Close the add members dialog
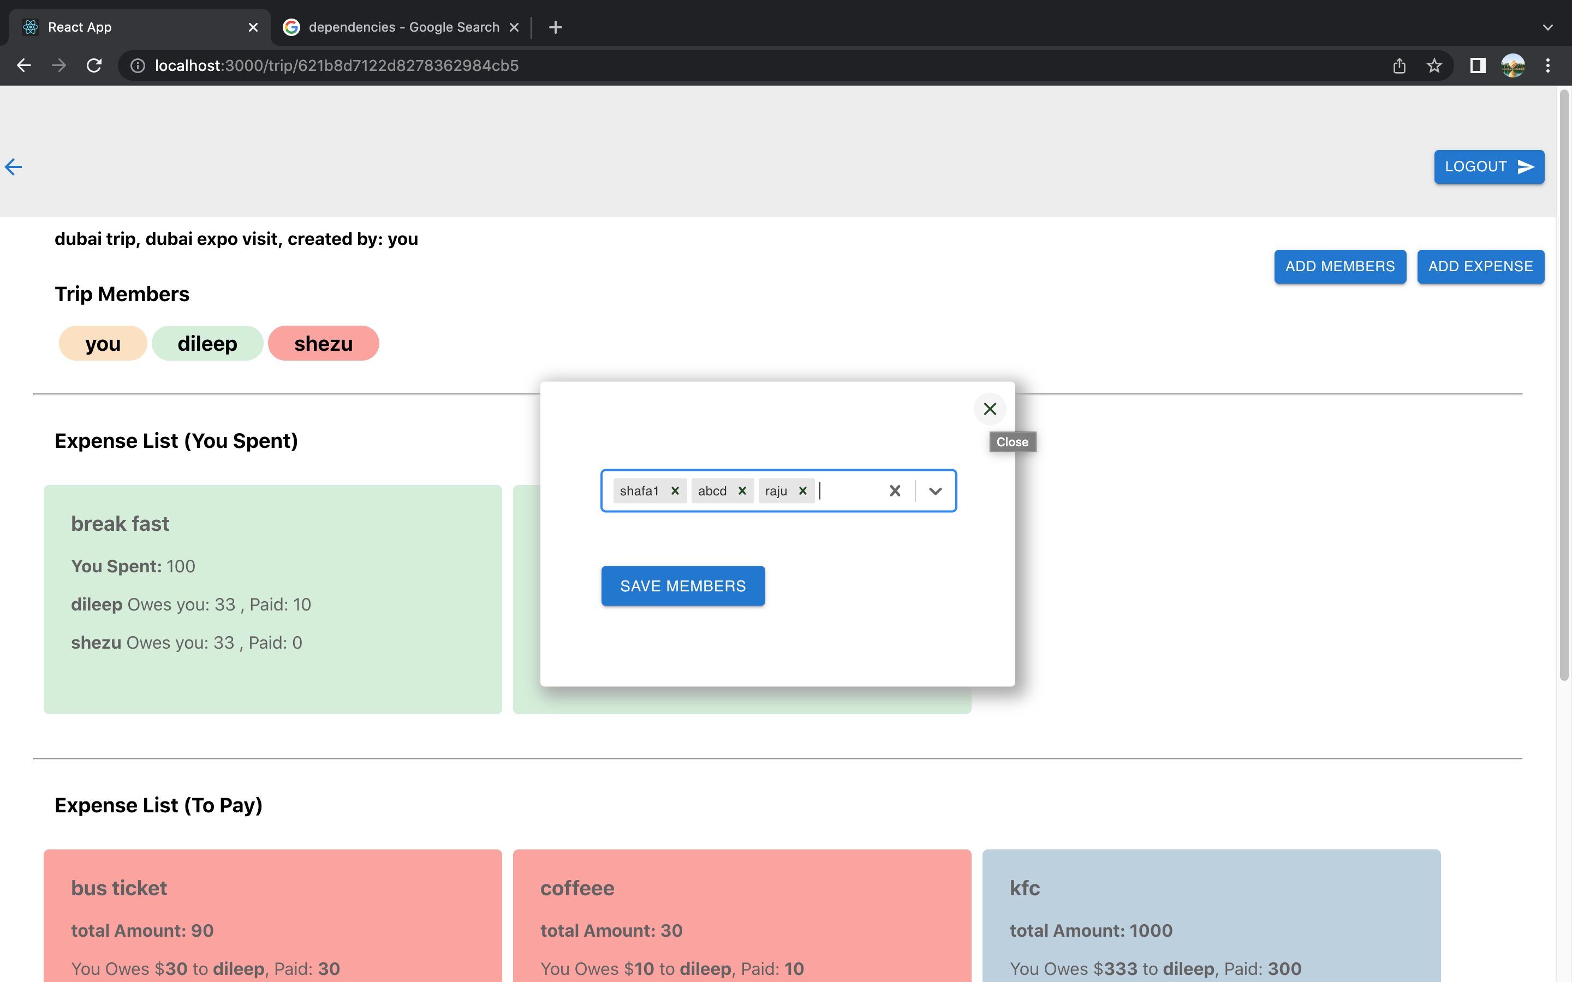Image resolution: width=1572 pixels, height=982 pixels. 990,409
